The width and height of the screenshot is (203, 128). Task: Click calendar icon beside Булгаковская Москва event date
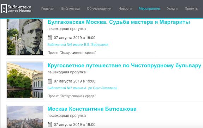point(50,38)
